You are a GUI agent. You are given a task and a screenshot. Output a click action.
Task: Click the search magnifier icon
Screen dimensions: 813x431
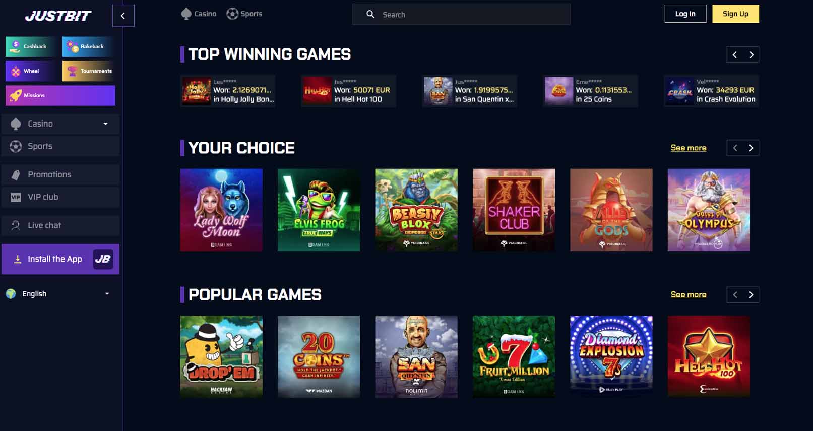point(370,15)
